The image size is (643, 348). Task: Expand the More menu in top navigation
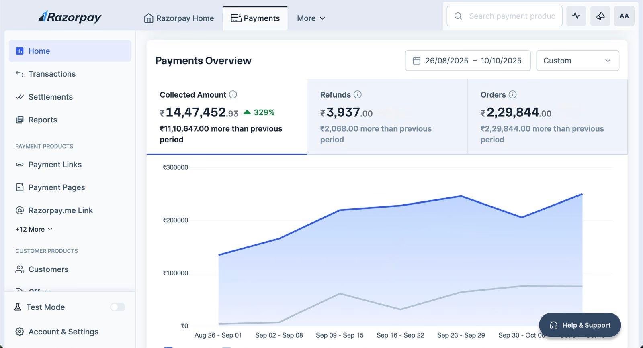(311, 18)
